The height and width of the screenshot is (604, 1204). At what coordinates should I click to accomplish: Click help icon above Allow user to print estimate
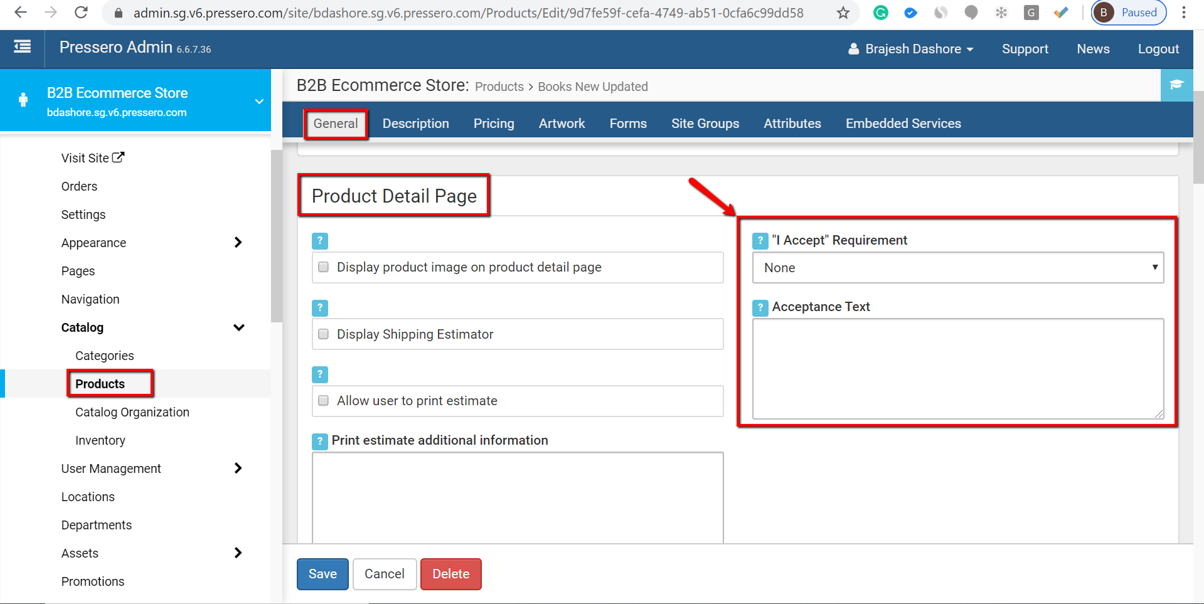pyautogui.click(x=320, y=374)
